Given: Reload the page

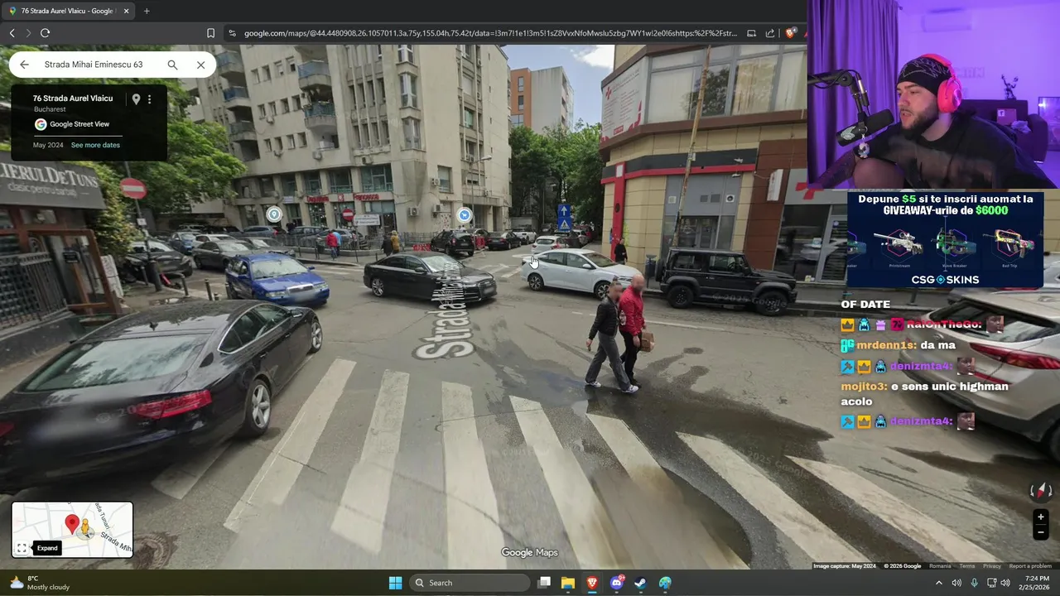Looking at the screenshot, I should pyautogui.click(x=45, y=33).
